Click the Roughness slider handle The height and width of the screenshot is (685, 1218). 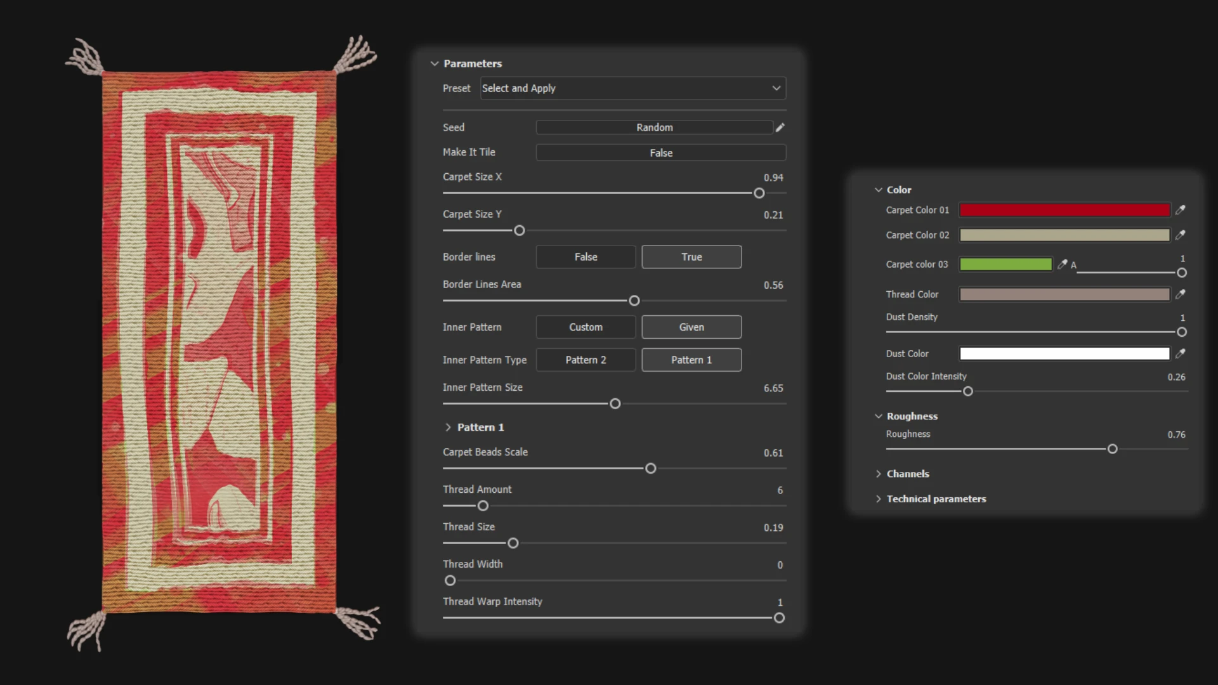pyautogui.click(x=1113, y=449)
